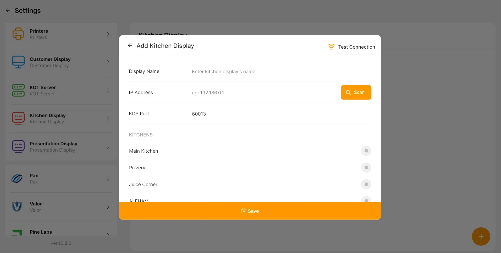Expand the Valor chevron arrow
This screenshot has height=253, width=501.
click(108, 207)
